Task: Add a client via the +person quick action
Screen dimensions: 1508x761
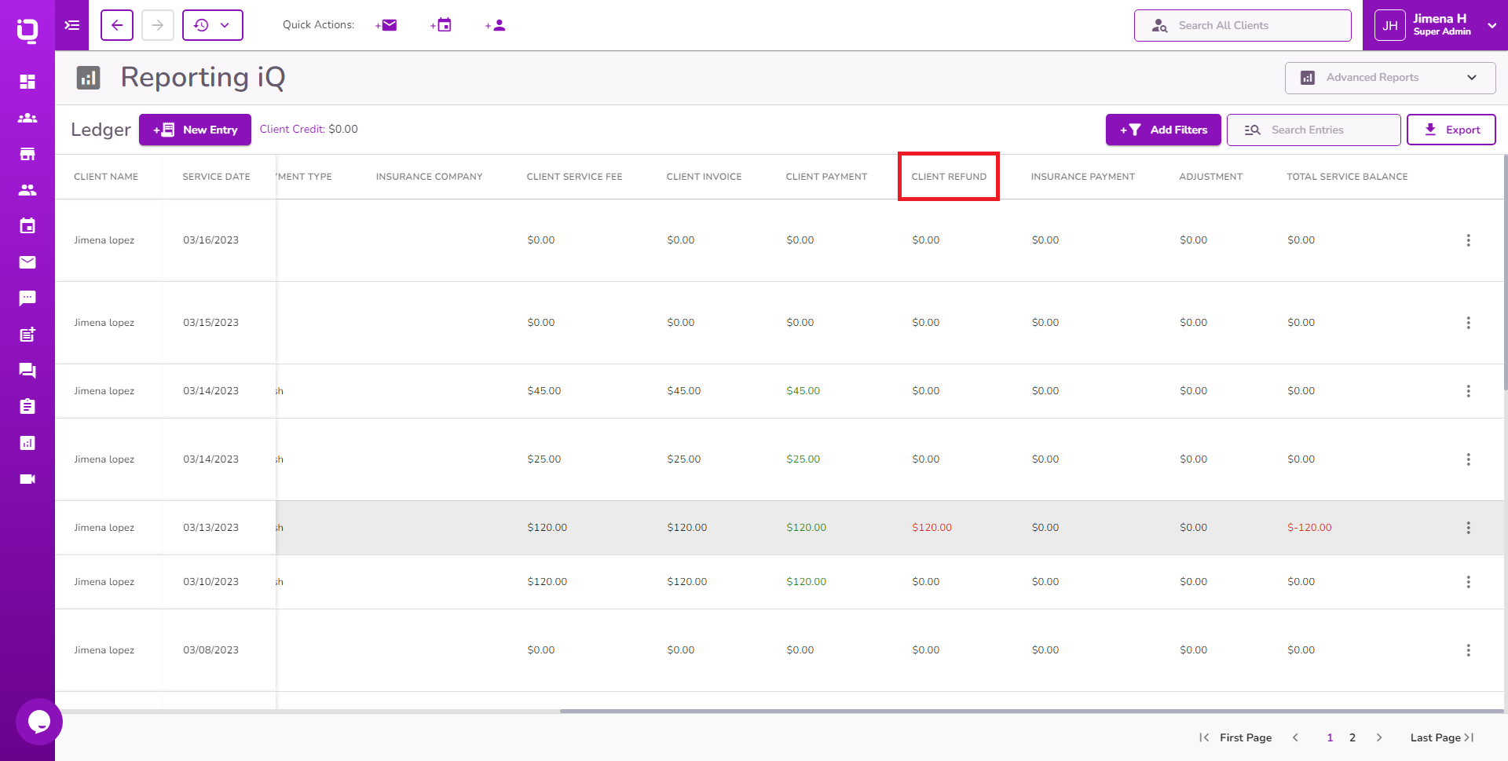Action: click(495, 25)
